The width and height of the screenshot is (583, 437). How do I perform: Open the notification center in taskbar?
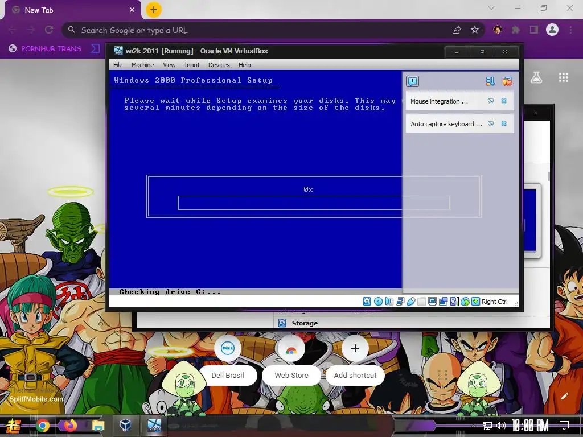[564, 426]
